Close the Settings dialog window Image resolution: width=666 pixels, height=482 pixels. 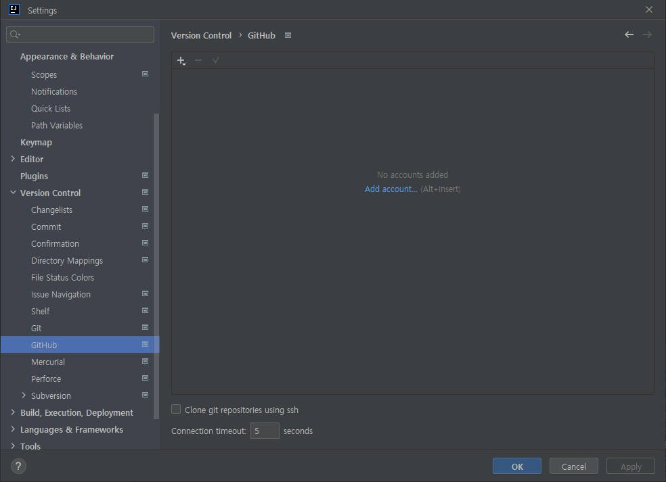648,9
